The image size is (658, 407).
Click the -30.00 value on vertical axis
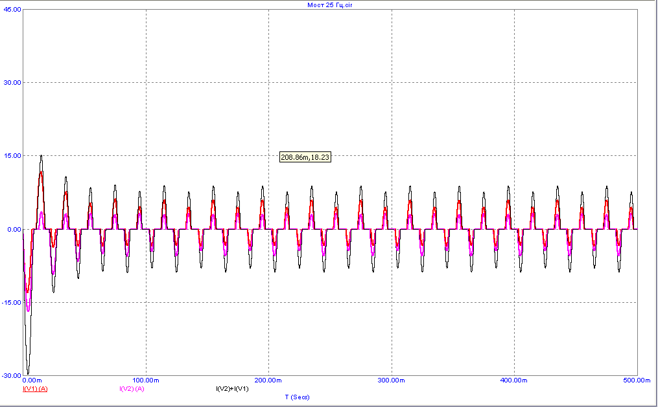click(11, 375)
